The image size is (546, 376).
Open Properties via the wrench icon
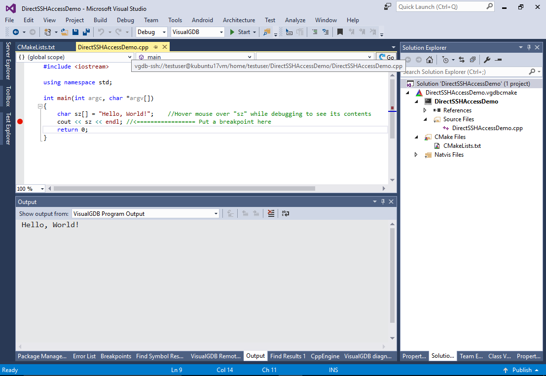[x=487, y=60]
